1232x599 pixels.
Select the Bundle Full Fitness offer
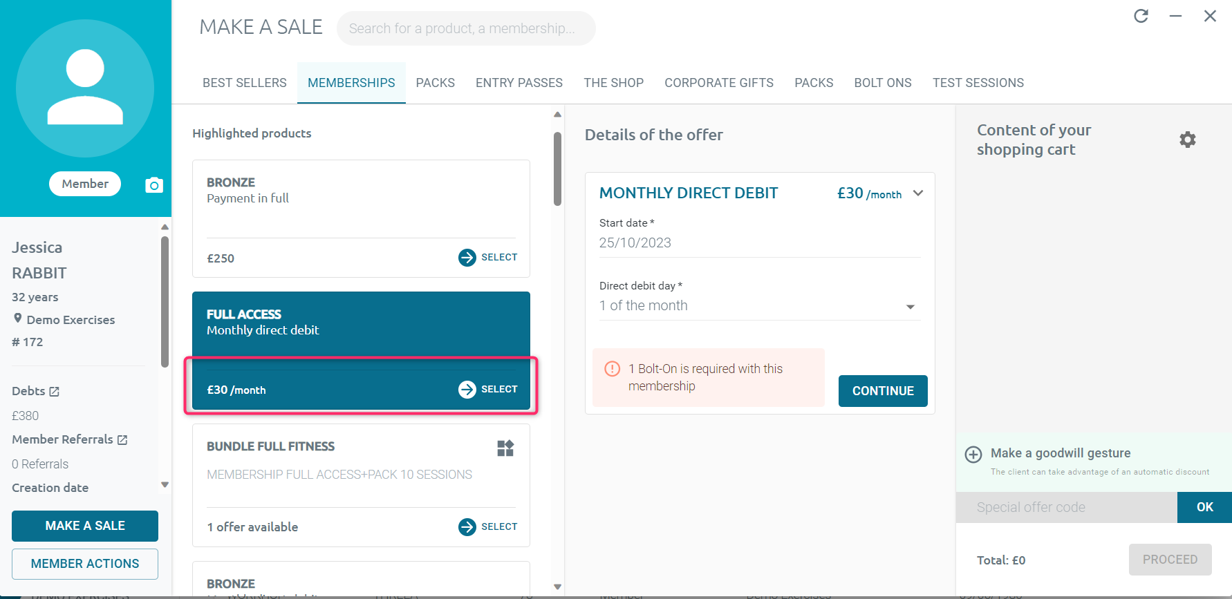click(488, 526)
